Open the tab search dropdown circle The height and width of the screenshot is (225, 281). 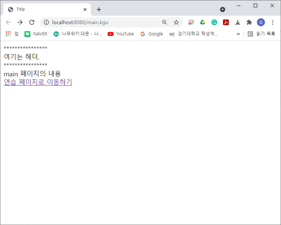coord(223,9)
